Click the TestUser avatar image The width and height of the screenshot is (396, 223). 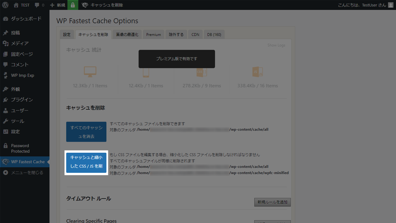pos(390,5)
